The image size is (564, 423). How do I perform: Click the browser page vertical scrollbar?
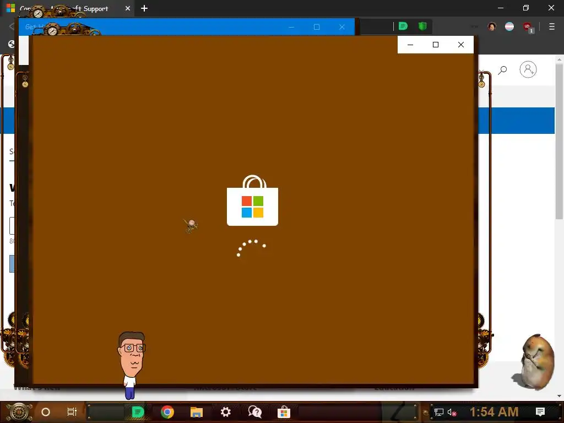coord(559,142)
